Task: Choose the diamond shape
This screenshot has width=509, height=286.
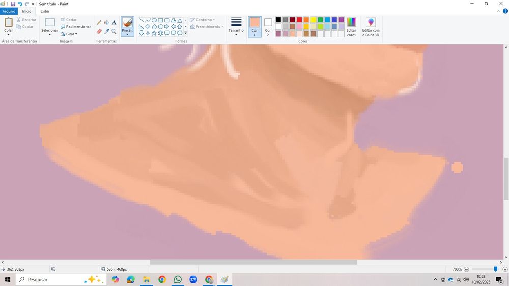Action: tap(148, 26)
